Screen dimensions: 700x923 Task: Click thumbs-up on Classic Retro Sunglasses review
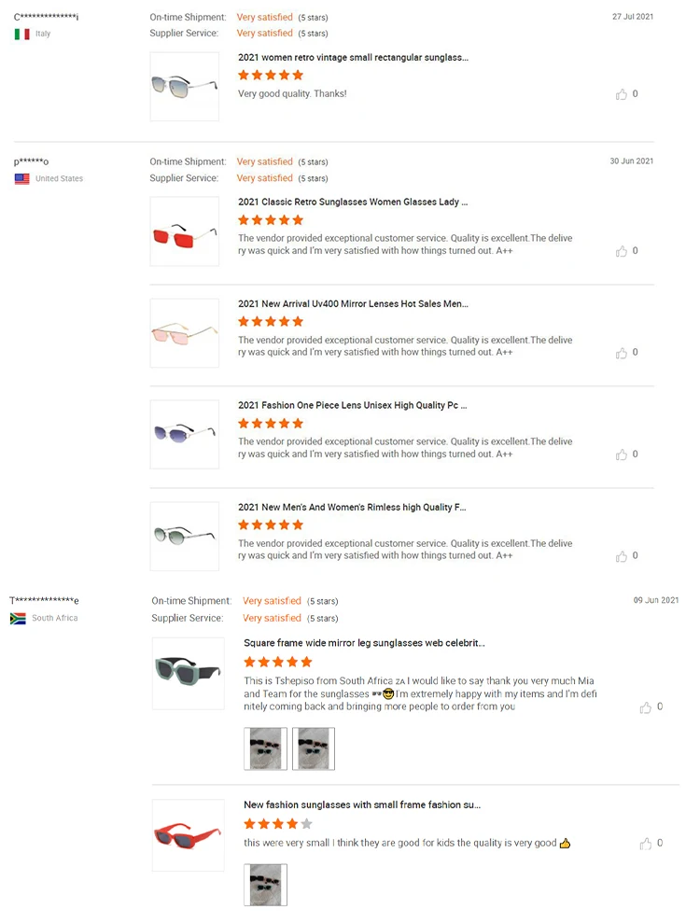tap(622, 251)
